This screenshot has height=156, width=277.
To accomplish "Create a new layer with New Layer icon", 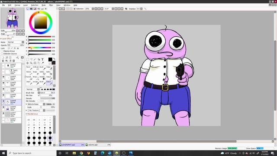I will [x=3, y=58].
